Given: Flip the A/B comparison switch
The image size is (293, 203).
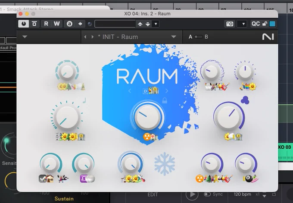Looking at the screenshot, I should (198, 37).
